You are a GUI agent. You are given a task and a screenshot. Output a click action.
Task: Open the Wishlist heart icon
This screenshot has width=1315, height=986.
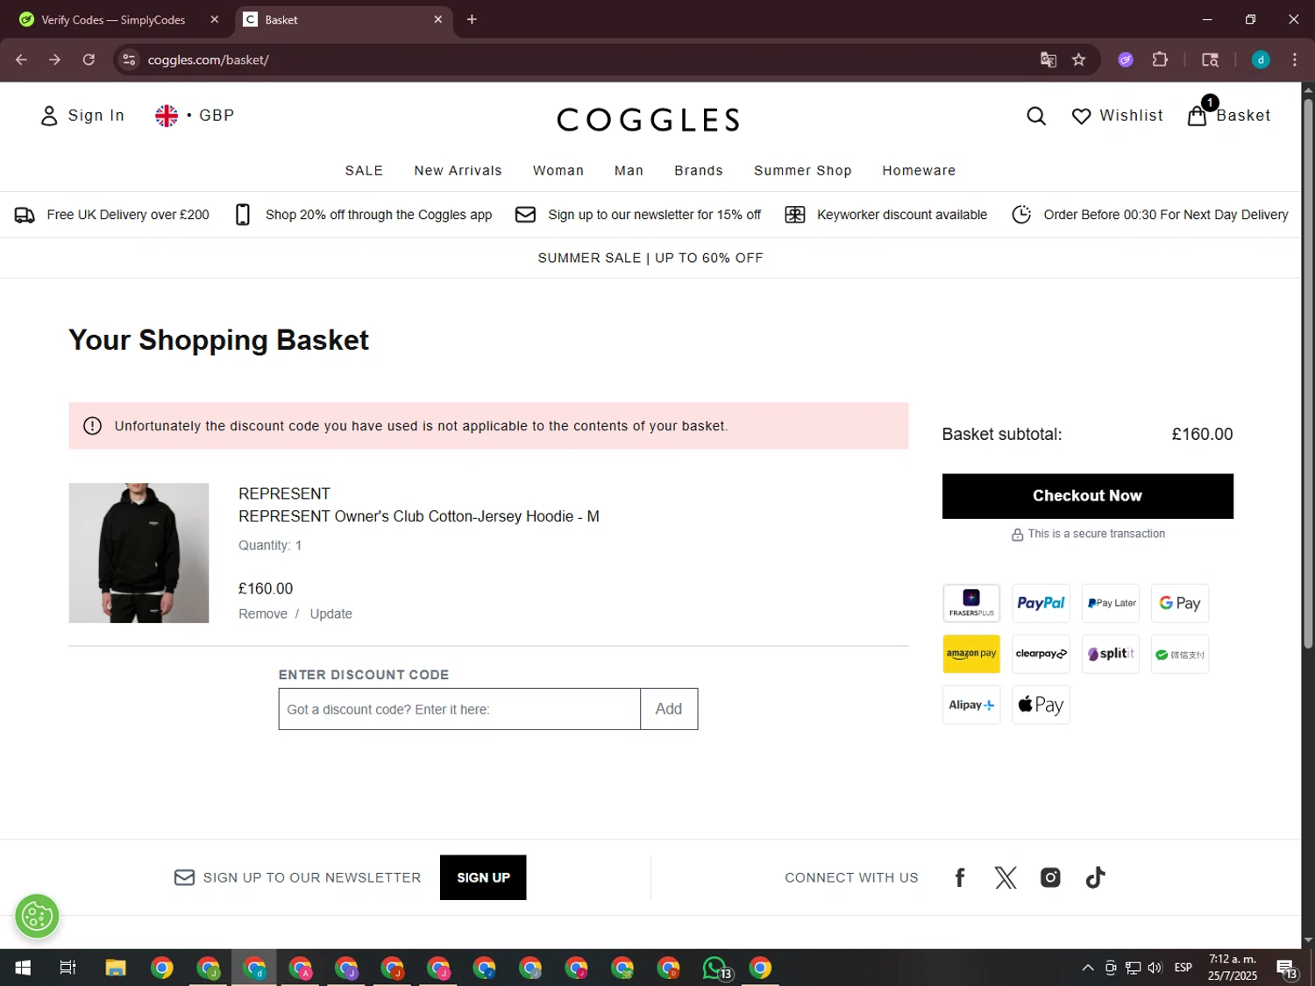[x=1081, y=116]
